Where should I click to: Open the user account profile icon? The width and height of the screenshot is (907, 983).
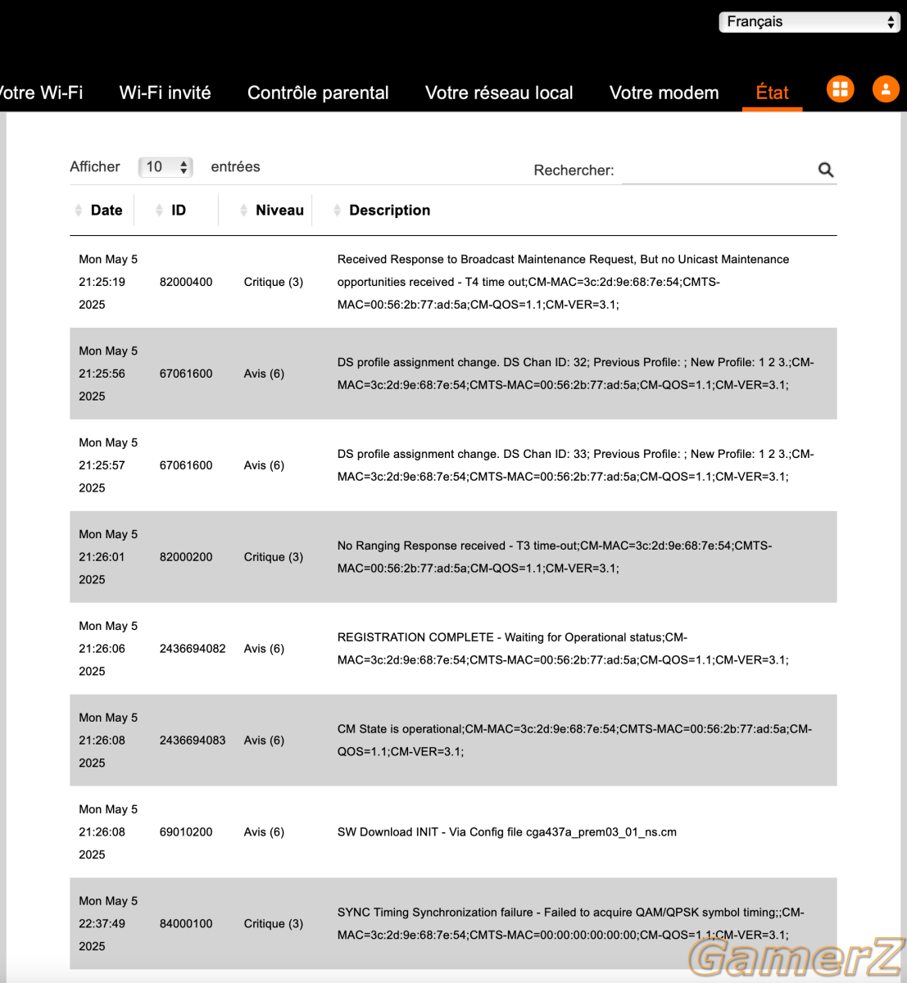pyautogui.click(x=886, y=89)
